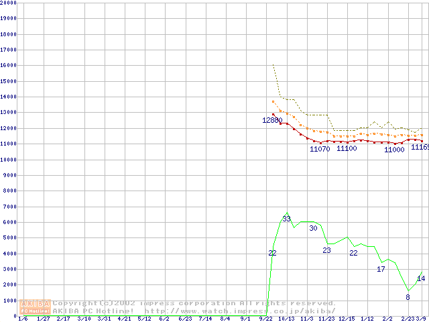The image size is (429, 322).
Task: Click the 20000 value on y-axis
Action: (8, 3)
